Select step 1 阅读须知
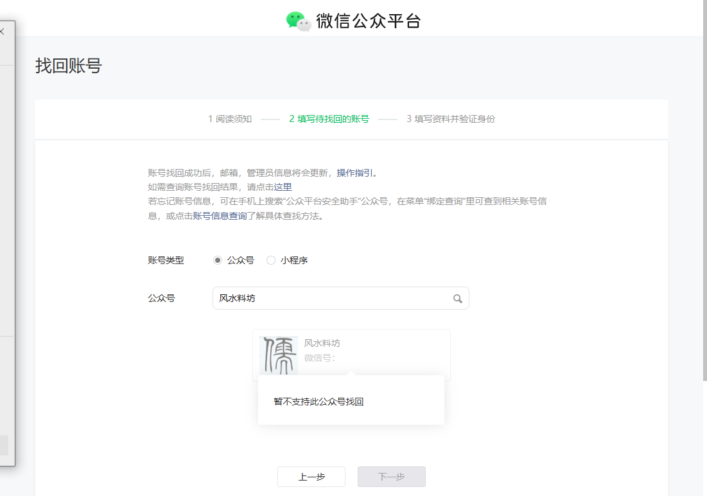 pos(229,119)
